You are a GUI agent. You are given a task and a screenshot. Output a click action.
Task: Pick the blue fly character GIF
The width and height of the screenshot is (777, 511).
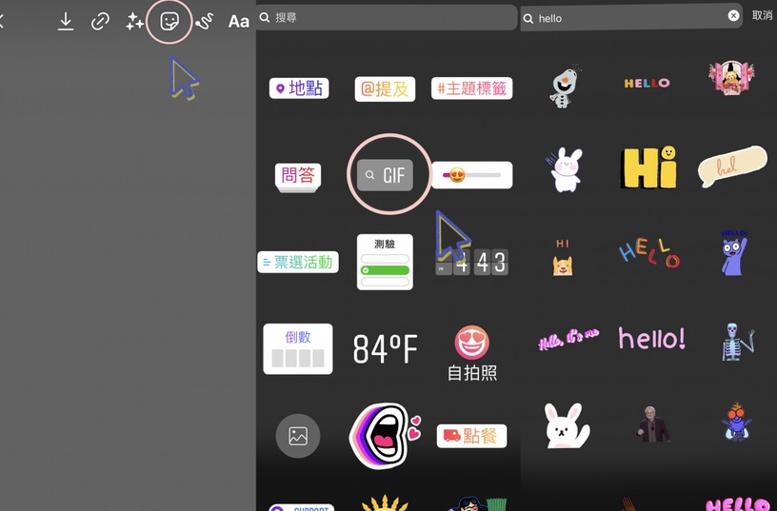[x=737, y=422]
